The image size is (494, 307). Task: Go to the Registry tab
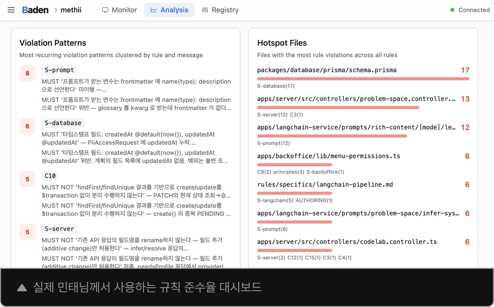click(220, 10)
